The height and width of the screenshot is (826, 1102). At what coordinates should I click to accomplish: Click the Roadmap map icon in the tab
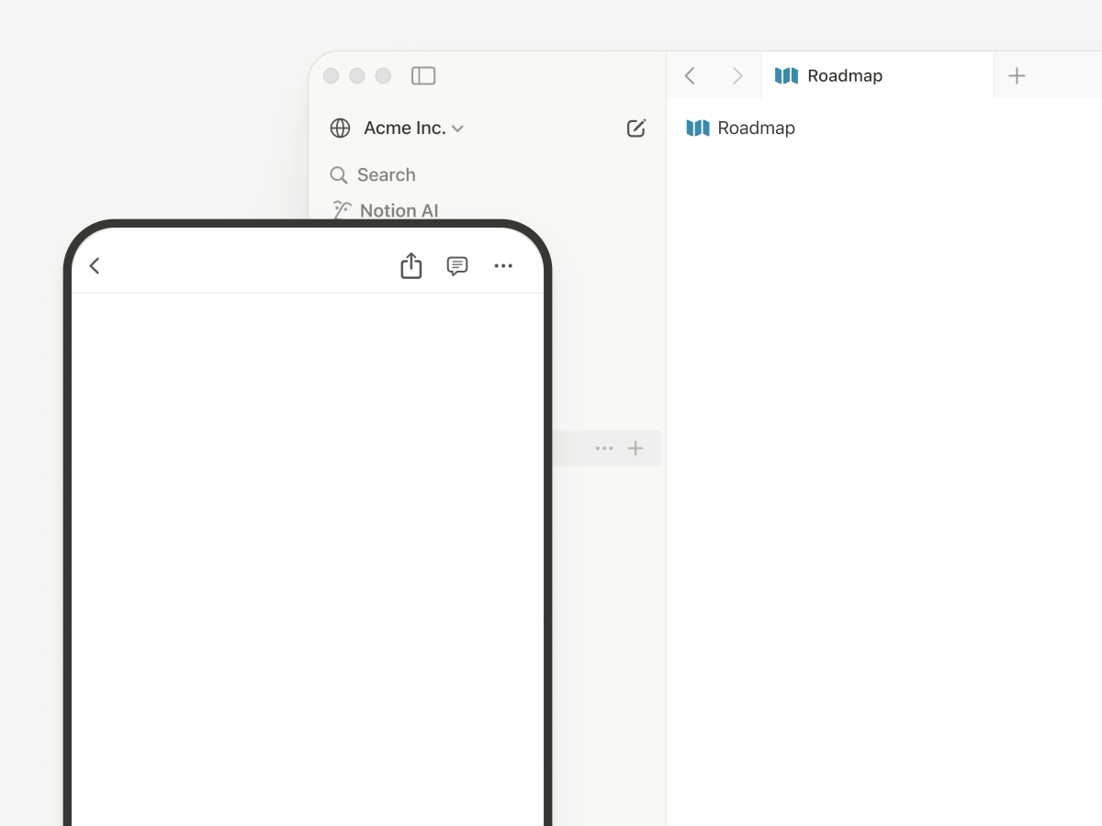click(x=787, y=75)
